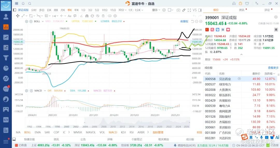Zoom in chart with plus circle icon
The image size is (280, 148).
point(201,21)
